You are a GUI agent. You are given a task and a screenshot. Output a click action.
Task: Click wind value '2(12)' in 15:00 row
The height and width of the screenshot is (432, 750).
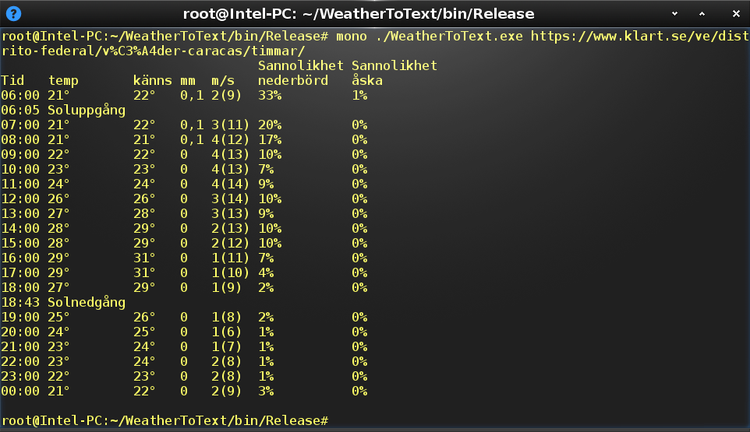tap(231, 244)
